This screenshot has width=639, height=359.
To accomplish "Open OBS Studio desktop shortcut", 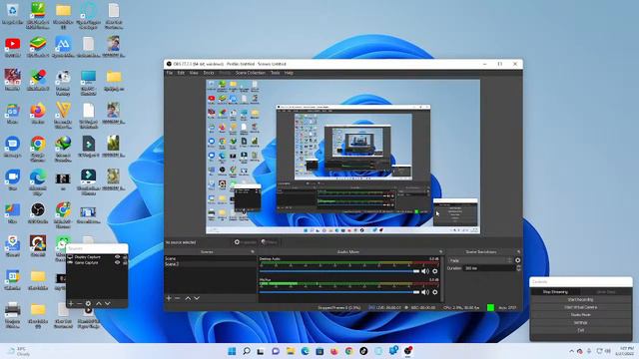I will click(38, 213).
